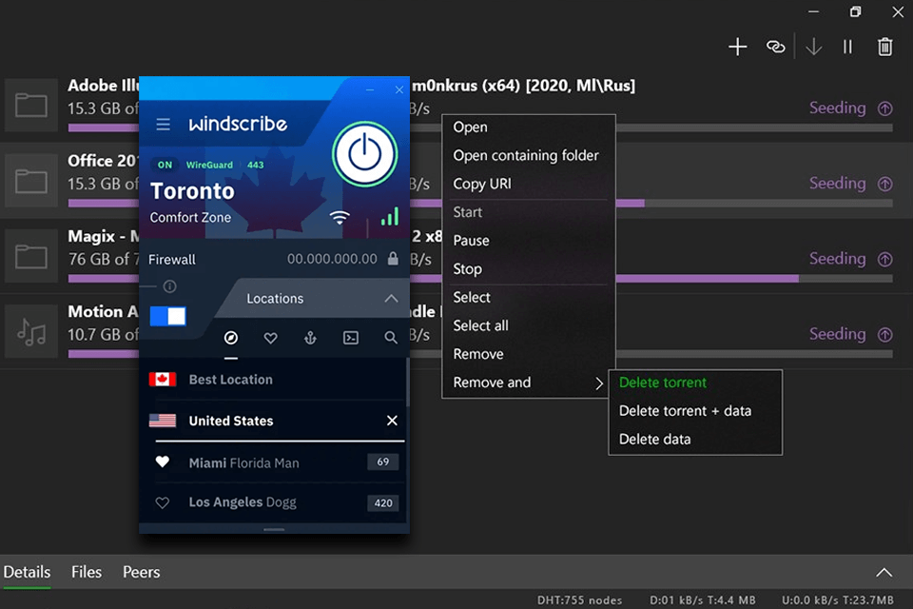Click the Windscribe window bottom resize handle
Image resolution: width=913 pixels, height=609 pixels.
click(274, 529)
